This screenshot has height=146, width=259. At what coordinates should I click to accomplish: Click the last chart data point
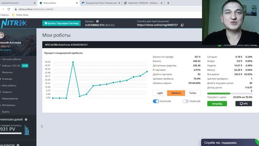click(x=147, y=72)
